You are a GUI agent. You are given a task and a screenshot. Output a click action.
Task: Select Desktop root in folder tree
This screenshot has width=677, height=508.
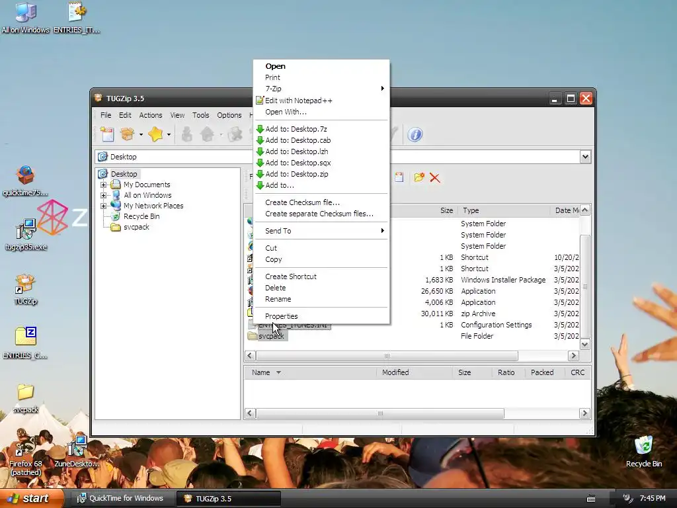click(x=124, y=174)
